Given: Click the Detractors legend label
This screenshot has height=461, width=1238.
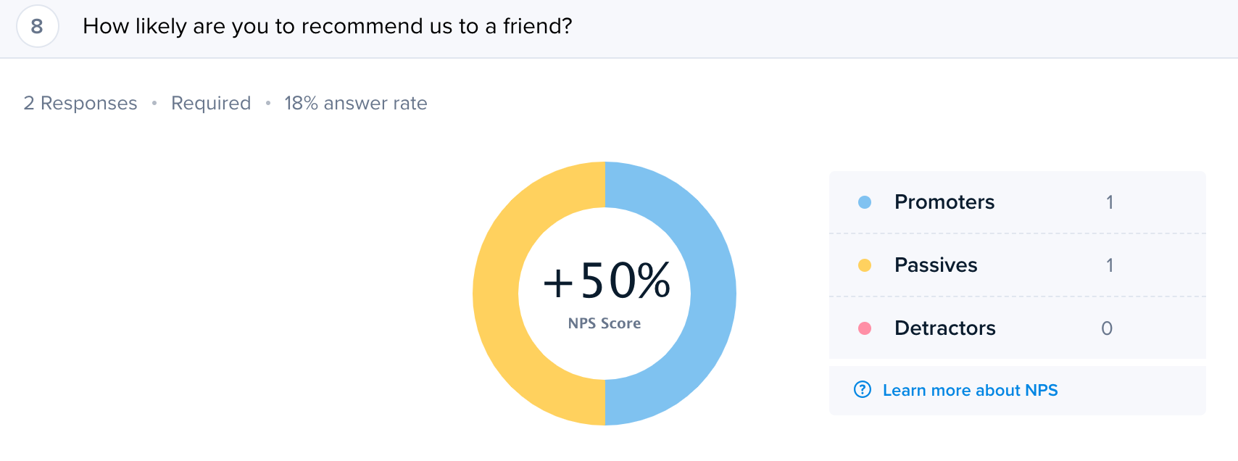Looking at the screenshot, I should coord(945,328).
